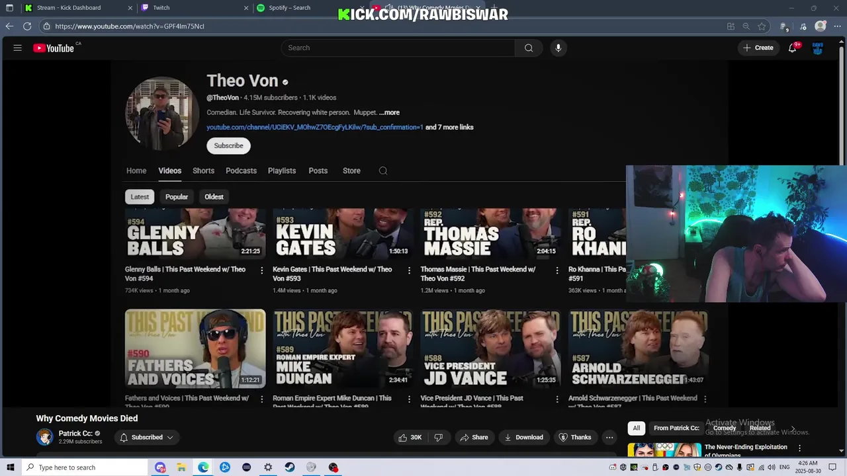Open the channel Home tab
This screenshot has height=476, width=847.
136,171
